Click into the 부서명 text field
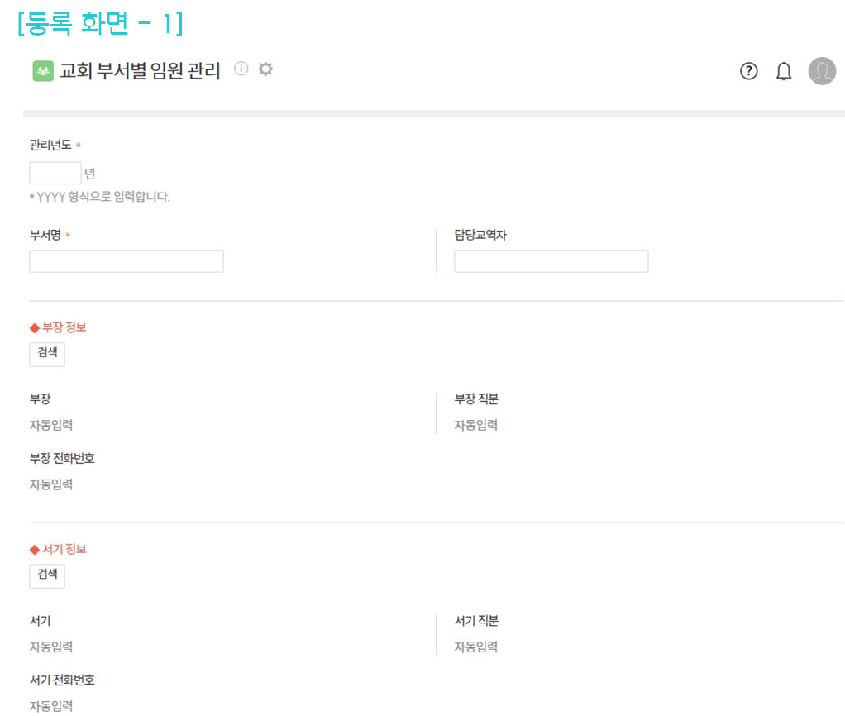Image resolution: width=845 pixels, height=716 pixels. click(x=127, y=261)
